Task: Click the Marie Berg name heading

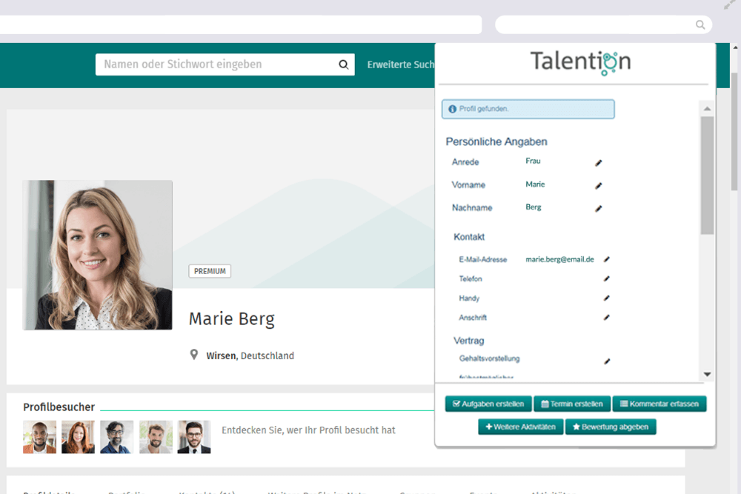Action: tap(231, 319)
